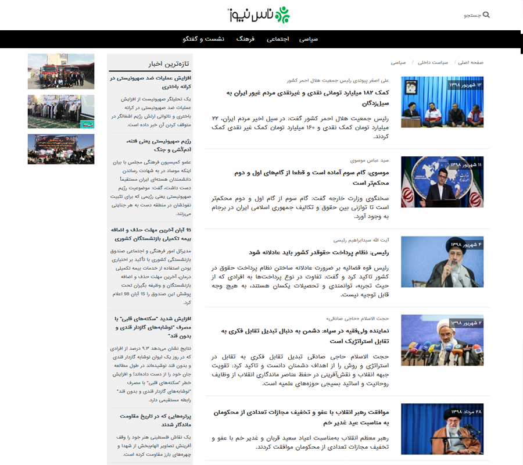Screen dimensions: 523x465
Task: Open the thumbnail dated ۲ شهریور ۱۳۹۸
Action: click(442, 340)
